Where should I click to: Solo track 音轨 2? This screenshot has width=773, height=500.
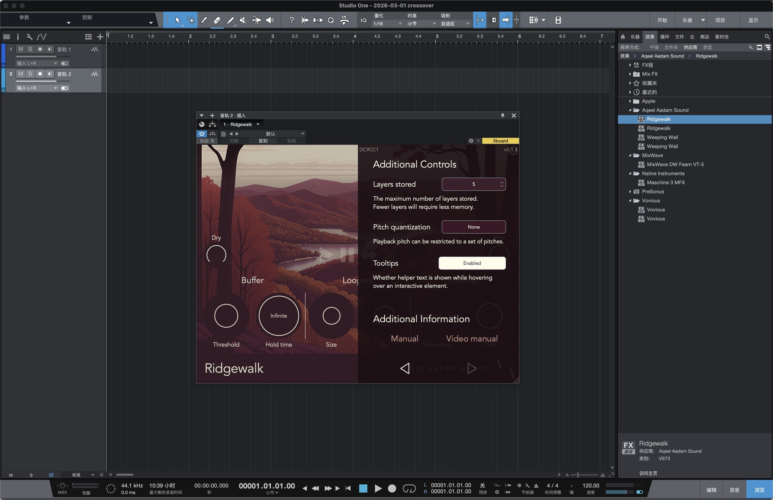(30, 74)
